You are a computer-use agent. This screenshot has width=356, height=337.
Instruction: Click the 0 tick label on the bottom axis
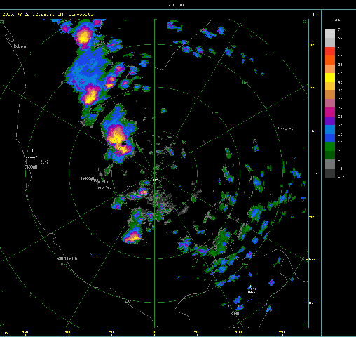click(x=154, y=332)
